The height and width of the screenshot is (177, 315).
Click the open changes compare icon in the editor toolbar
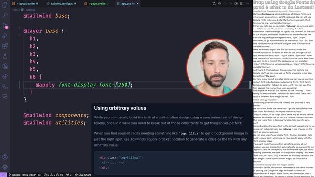214,3
